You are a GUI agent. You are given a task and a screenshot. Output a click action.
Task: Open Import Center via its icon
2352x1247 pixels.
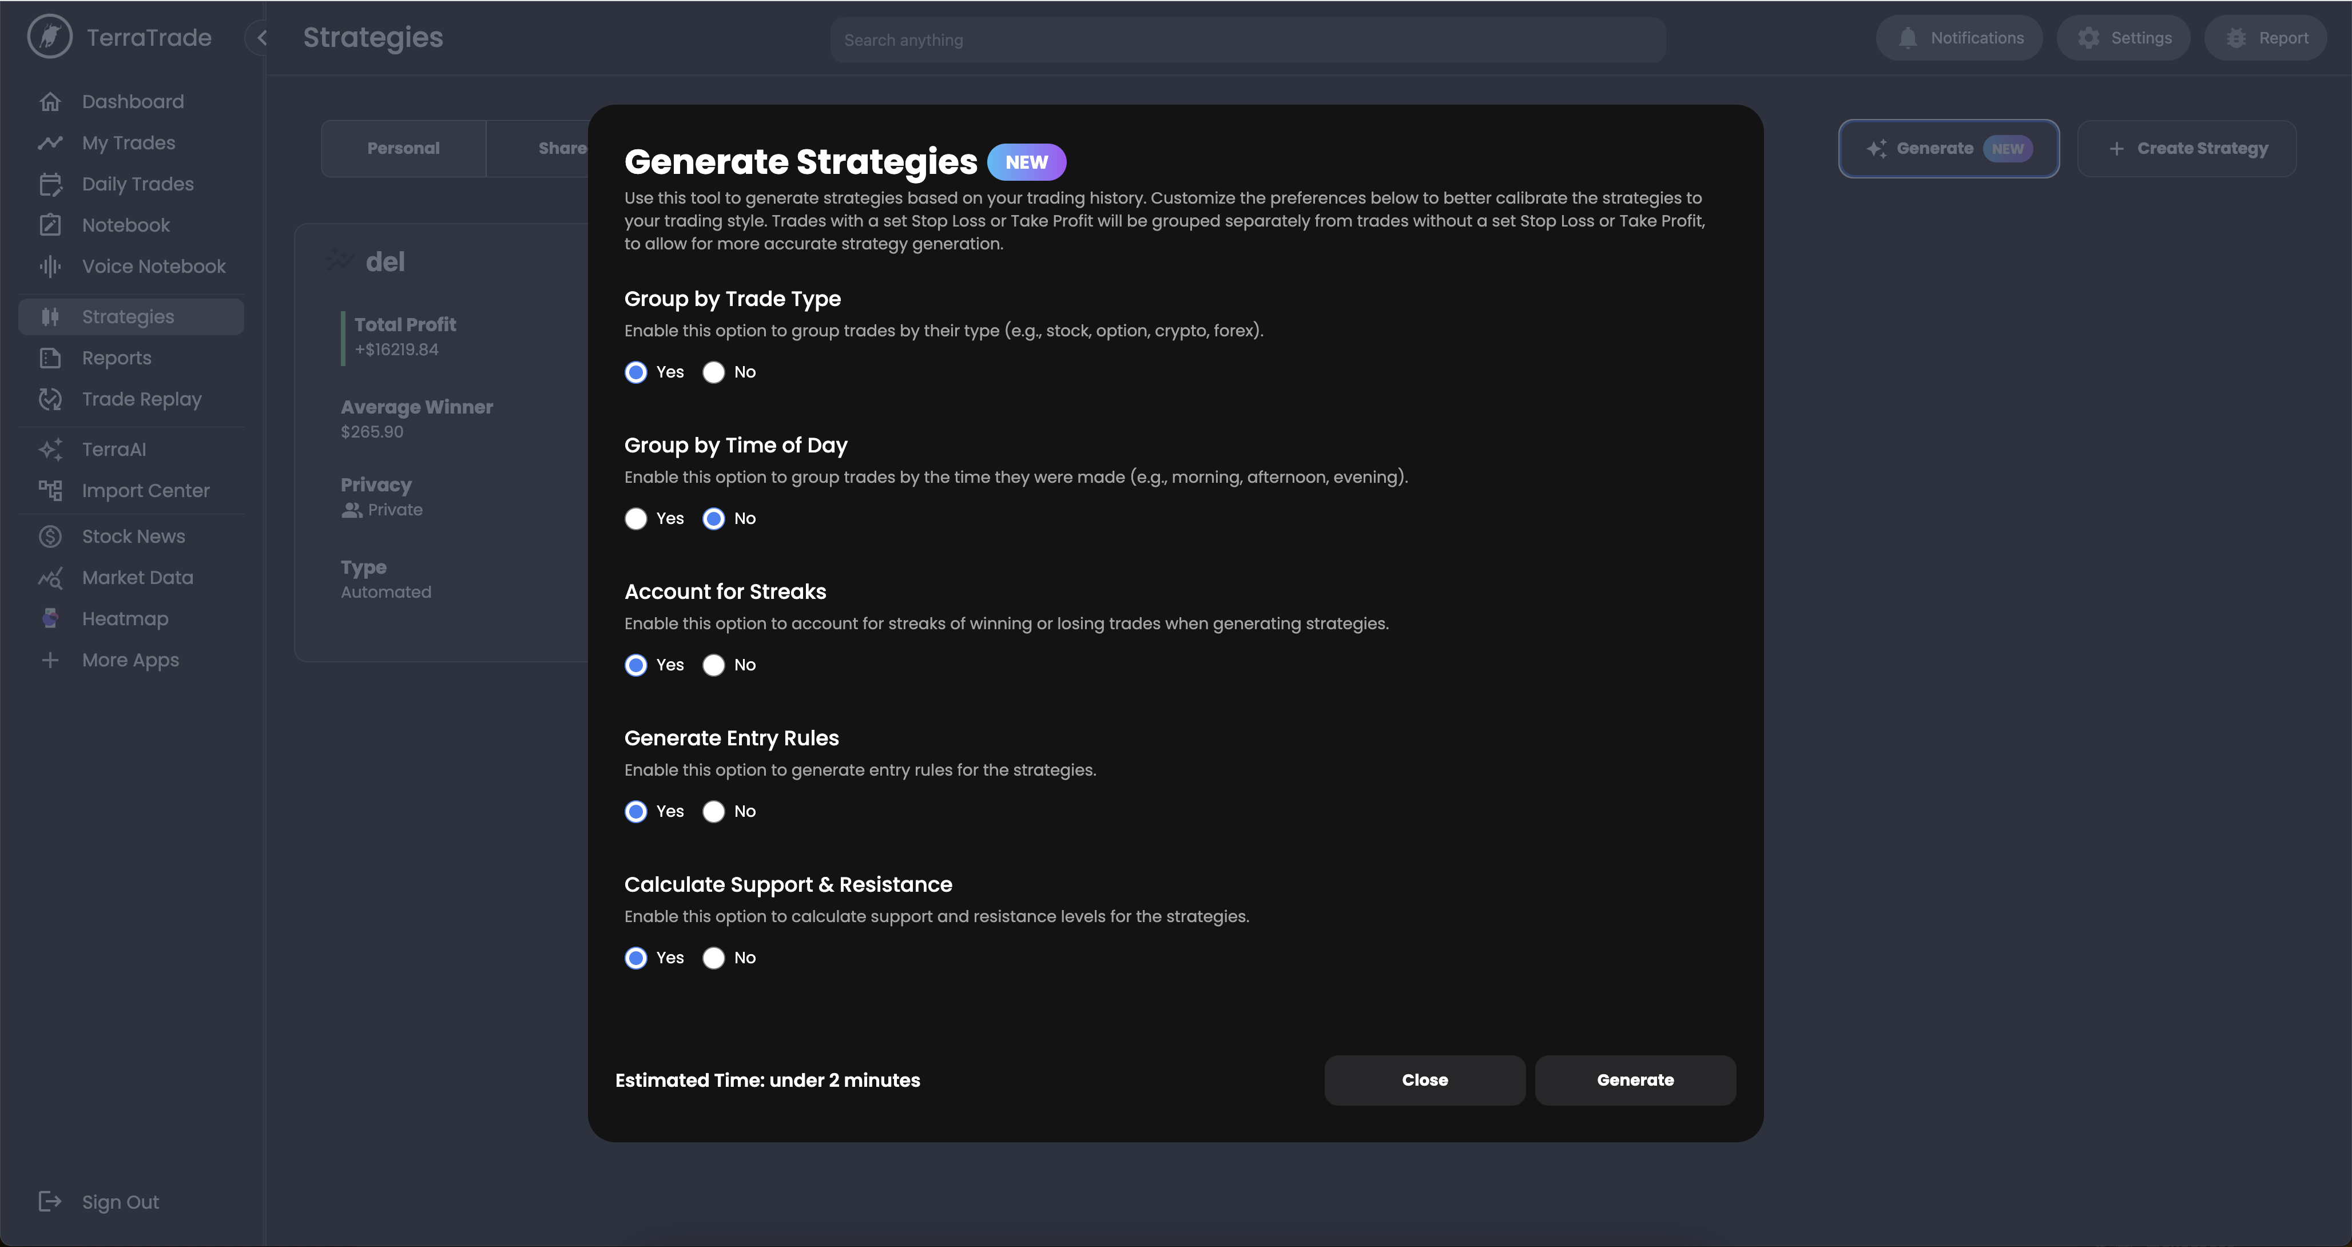pyautogui.click(x=50, y=491)
